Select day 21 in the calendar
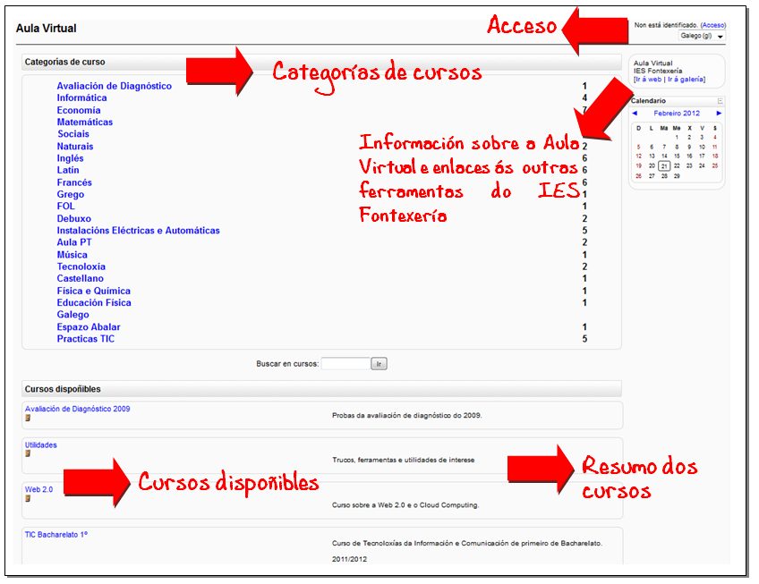The height and width of the screenshot is (584, 759). click(663, 165)
